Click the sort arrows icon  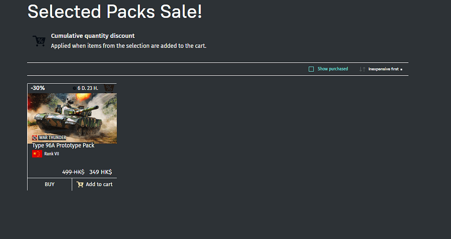click(x=362, y=69)
